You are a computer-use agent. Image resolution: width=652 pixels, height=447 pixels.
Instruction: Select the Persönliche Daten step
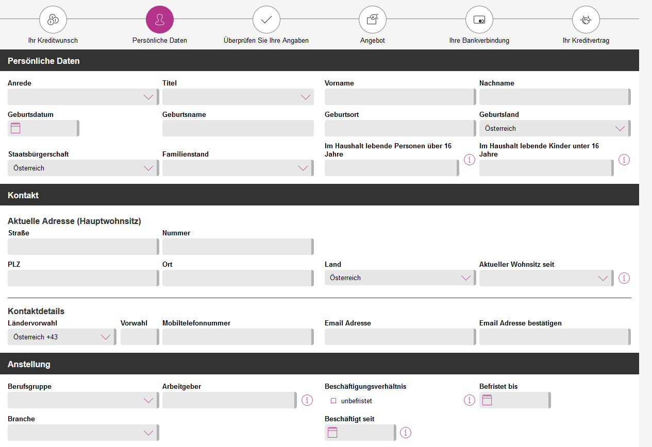click(160, 20)
